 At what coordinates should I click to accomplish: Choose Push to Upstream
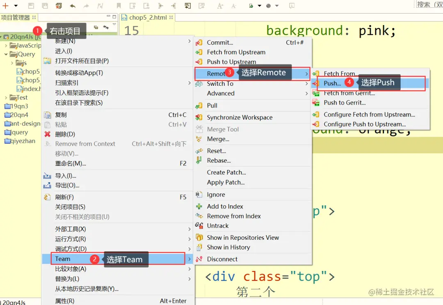252,62
